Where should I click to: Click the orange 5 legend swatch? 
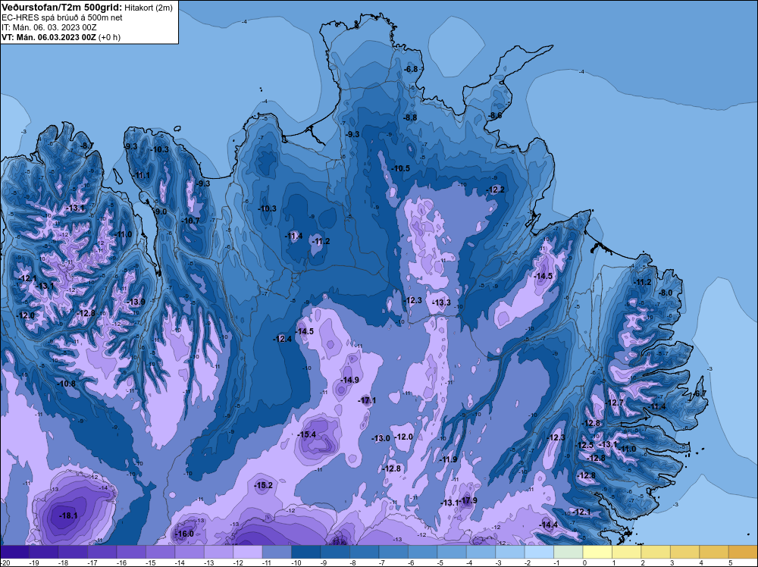coord(743,552)
